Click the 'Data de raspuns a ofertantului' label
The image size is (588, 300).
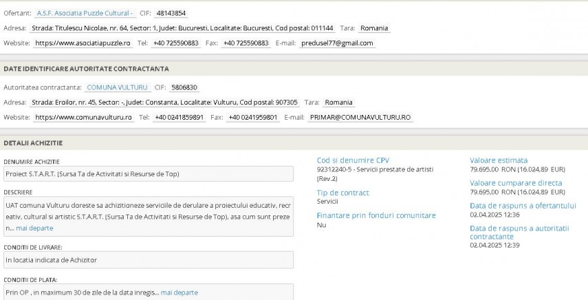523,206
